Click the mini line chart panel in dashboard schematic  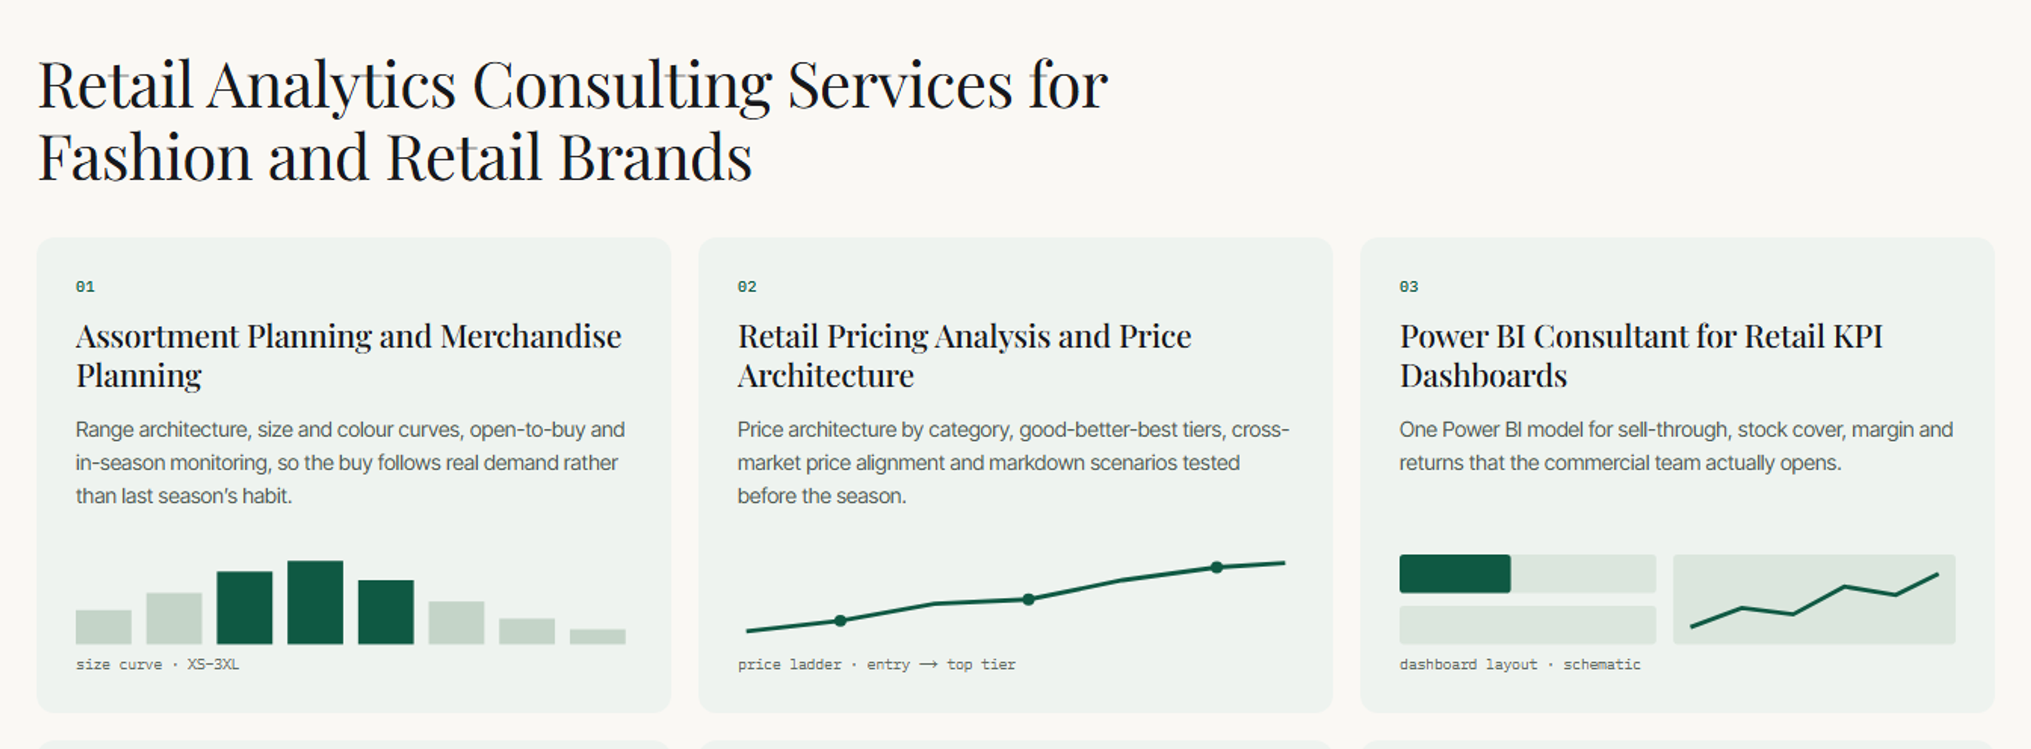(x=1814, y=599)
